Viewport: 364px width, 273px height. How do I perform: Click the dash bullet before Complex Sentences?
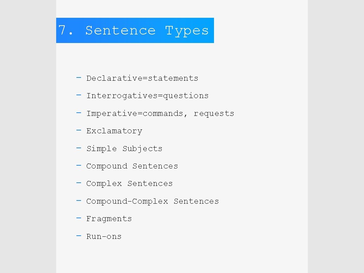(79, 183)
